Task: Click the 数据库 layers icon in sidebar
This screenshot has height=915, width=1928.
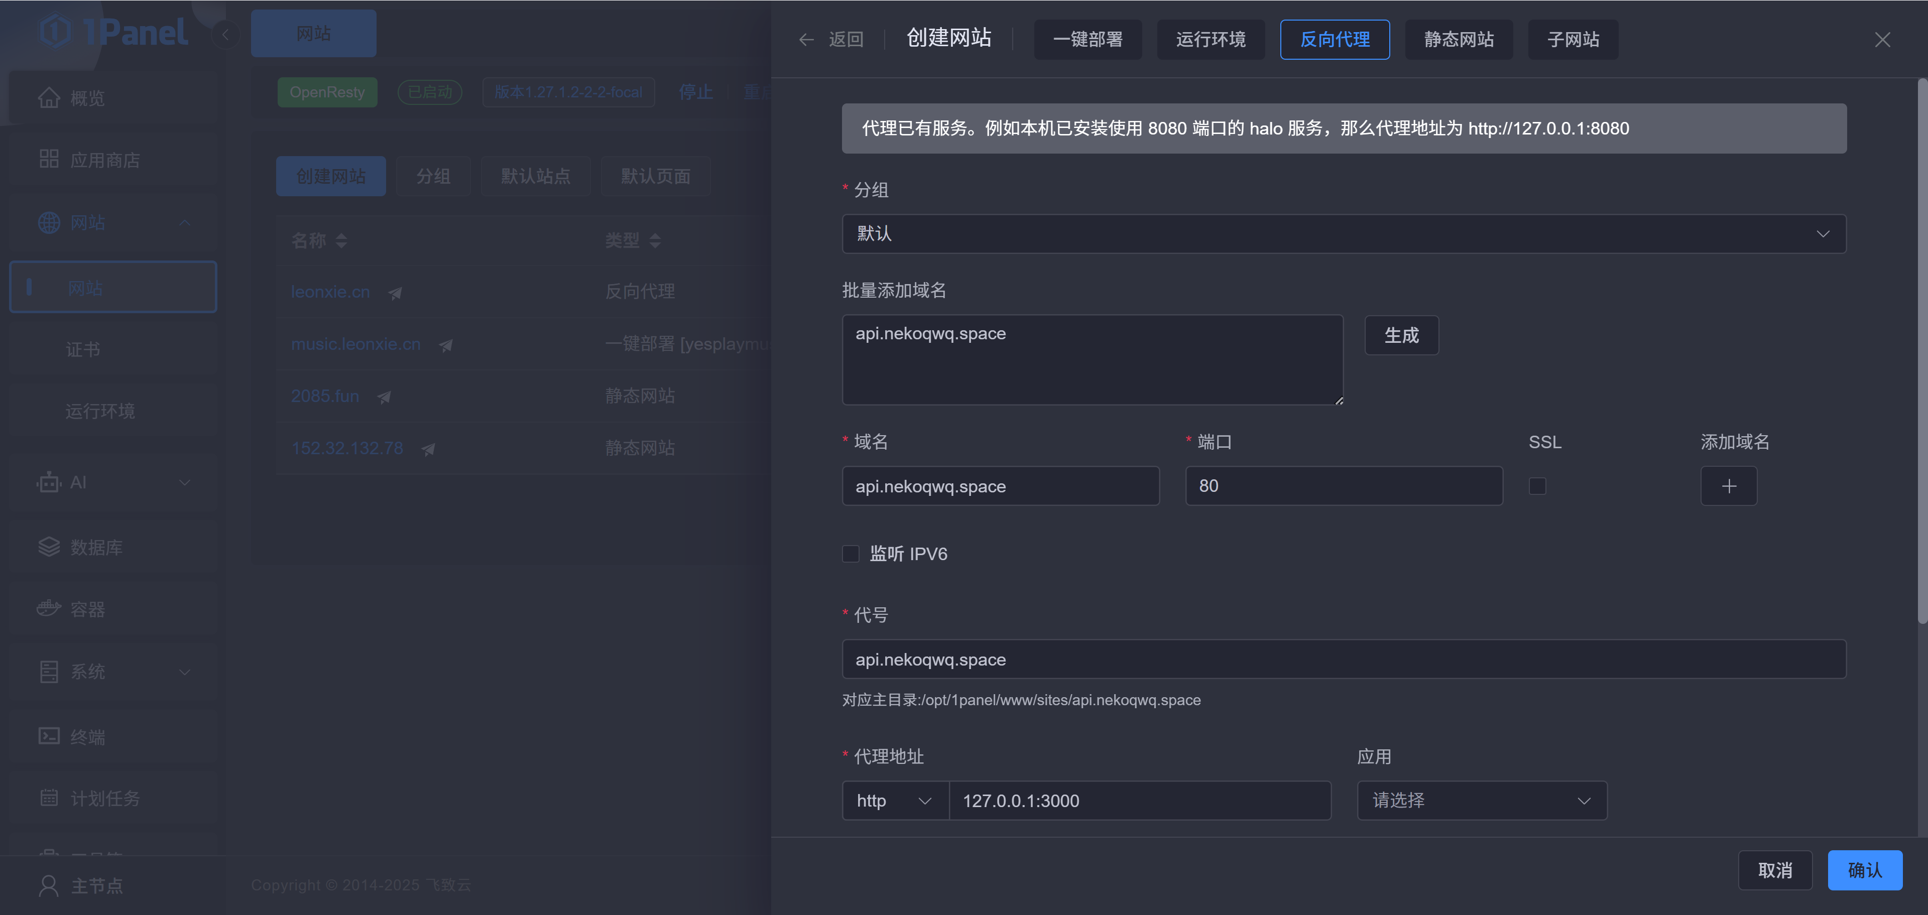Action: (x=49, y=547)
